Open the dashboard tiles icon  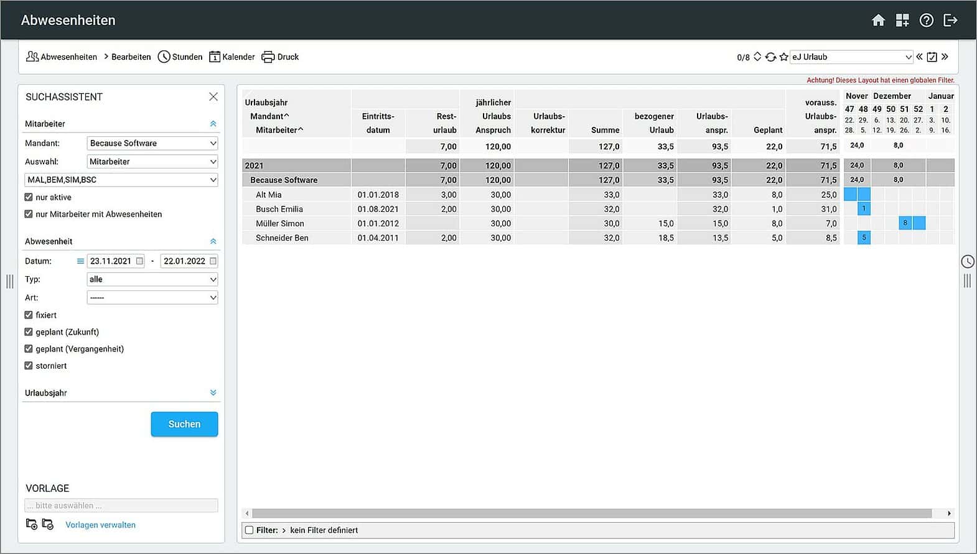tap(902, 21)
